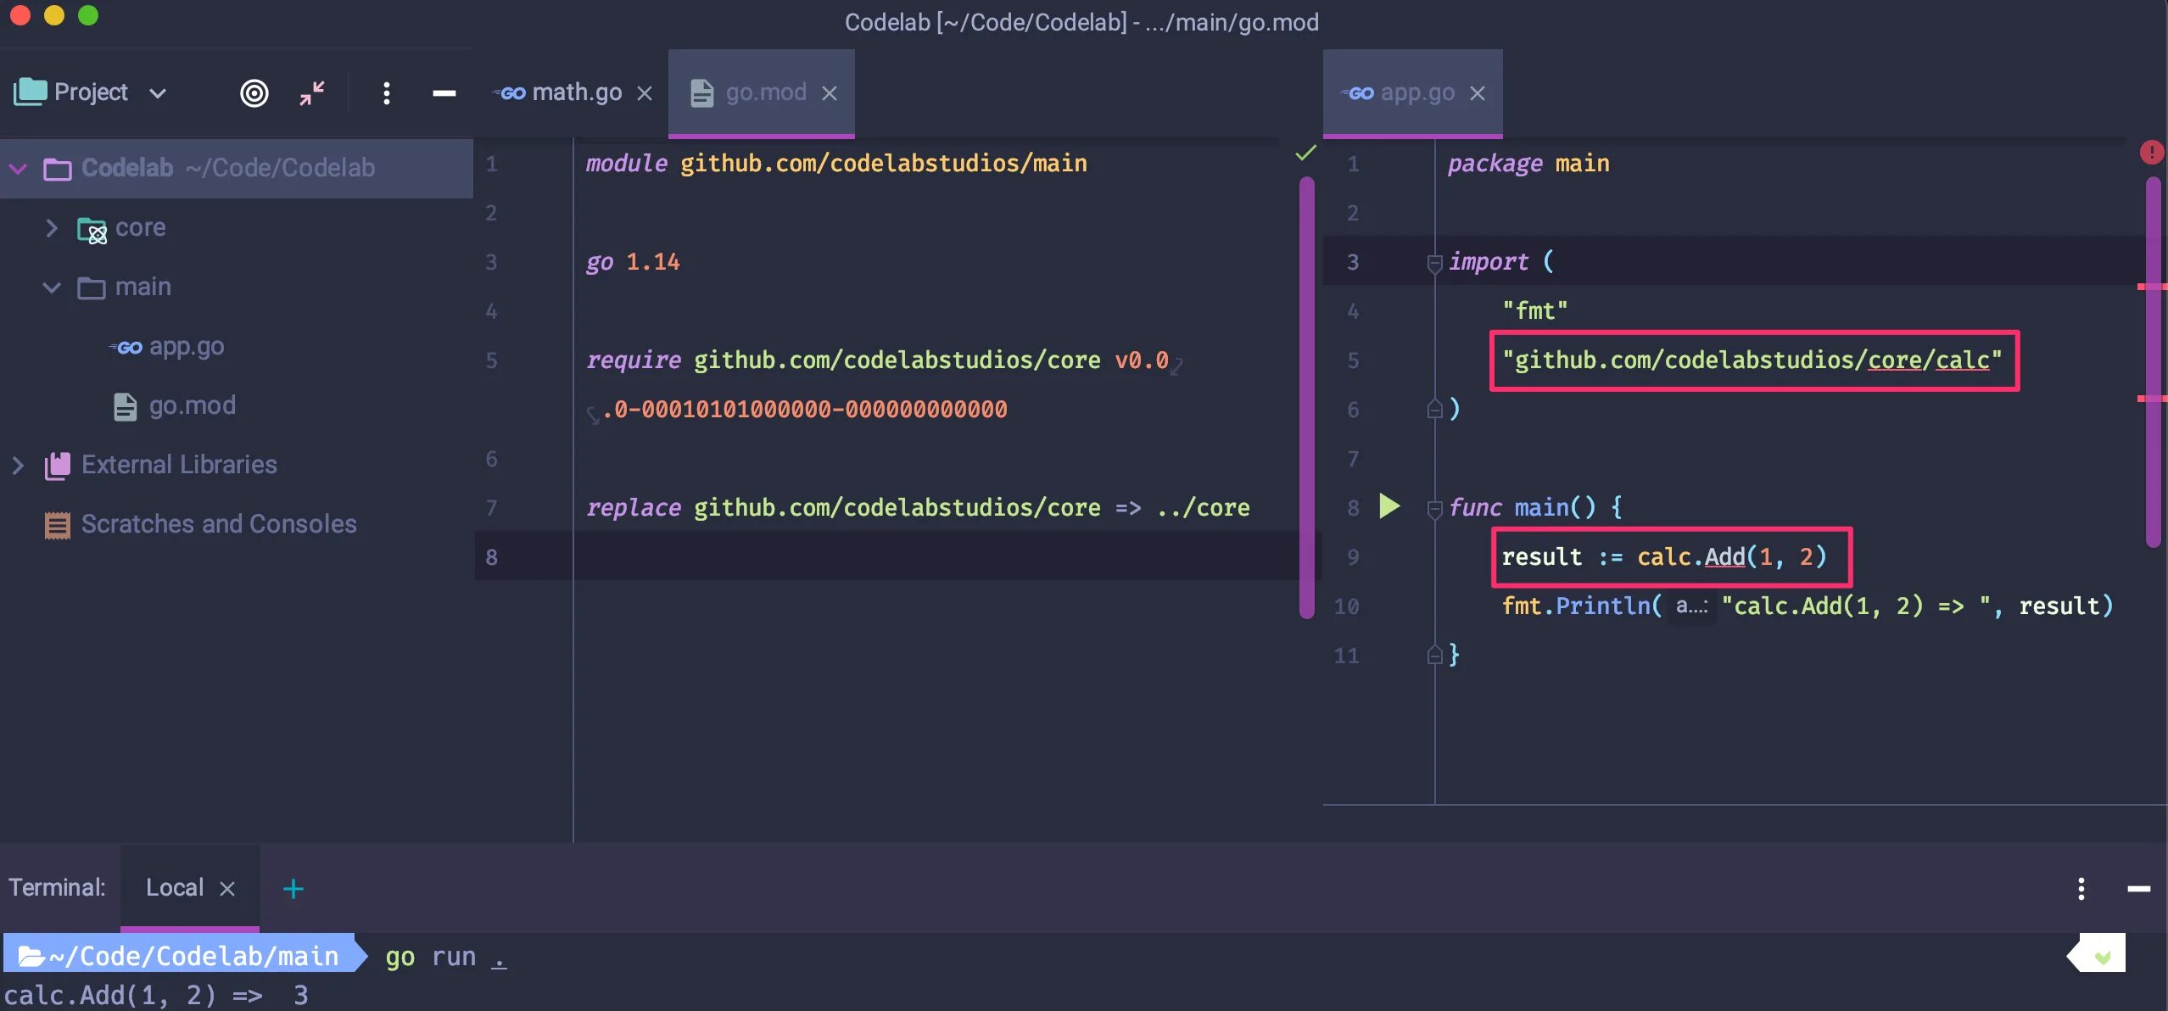Image resolution: width=2168 pixels, height=1011 pixels.
Task: Open the Project view dropdown
Action: click(158, 92)
